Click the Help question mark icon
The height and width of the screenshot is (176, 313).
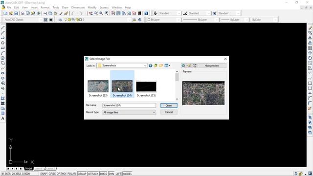tap(146, 13)
